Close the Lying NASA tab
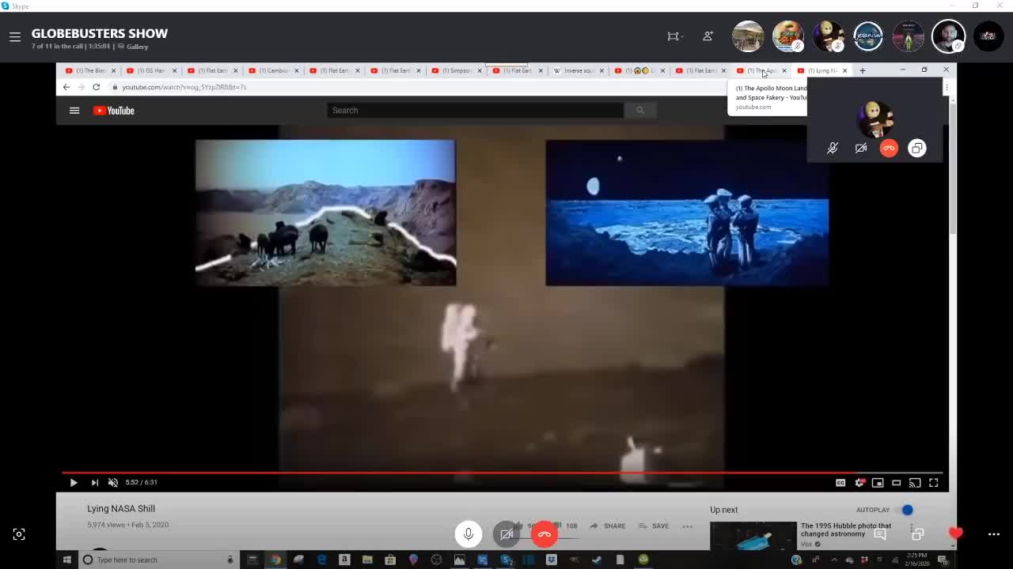This screenshot has width=1013, height=569. tap(844, 70)
